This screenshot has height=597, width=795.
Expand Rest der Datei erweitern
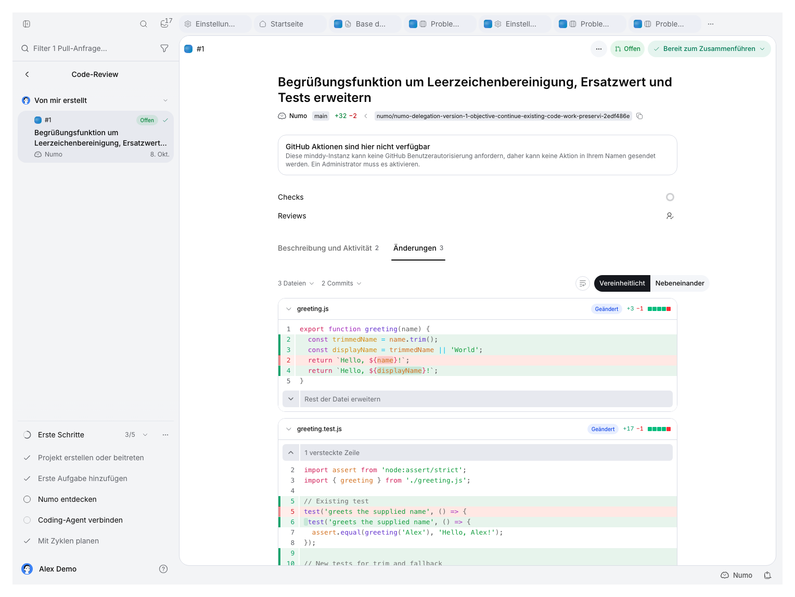[x=478, y=399]
